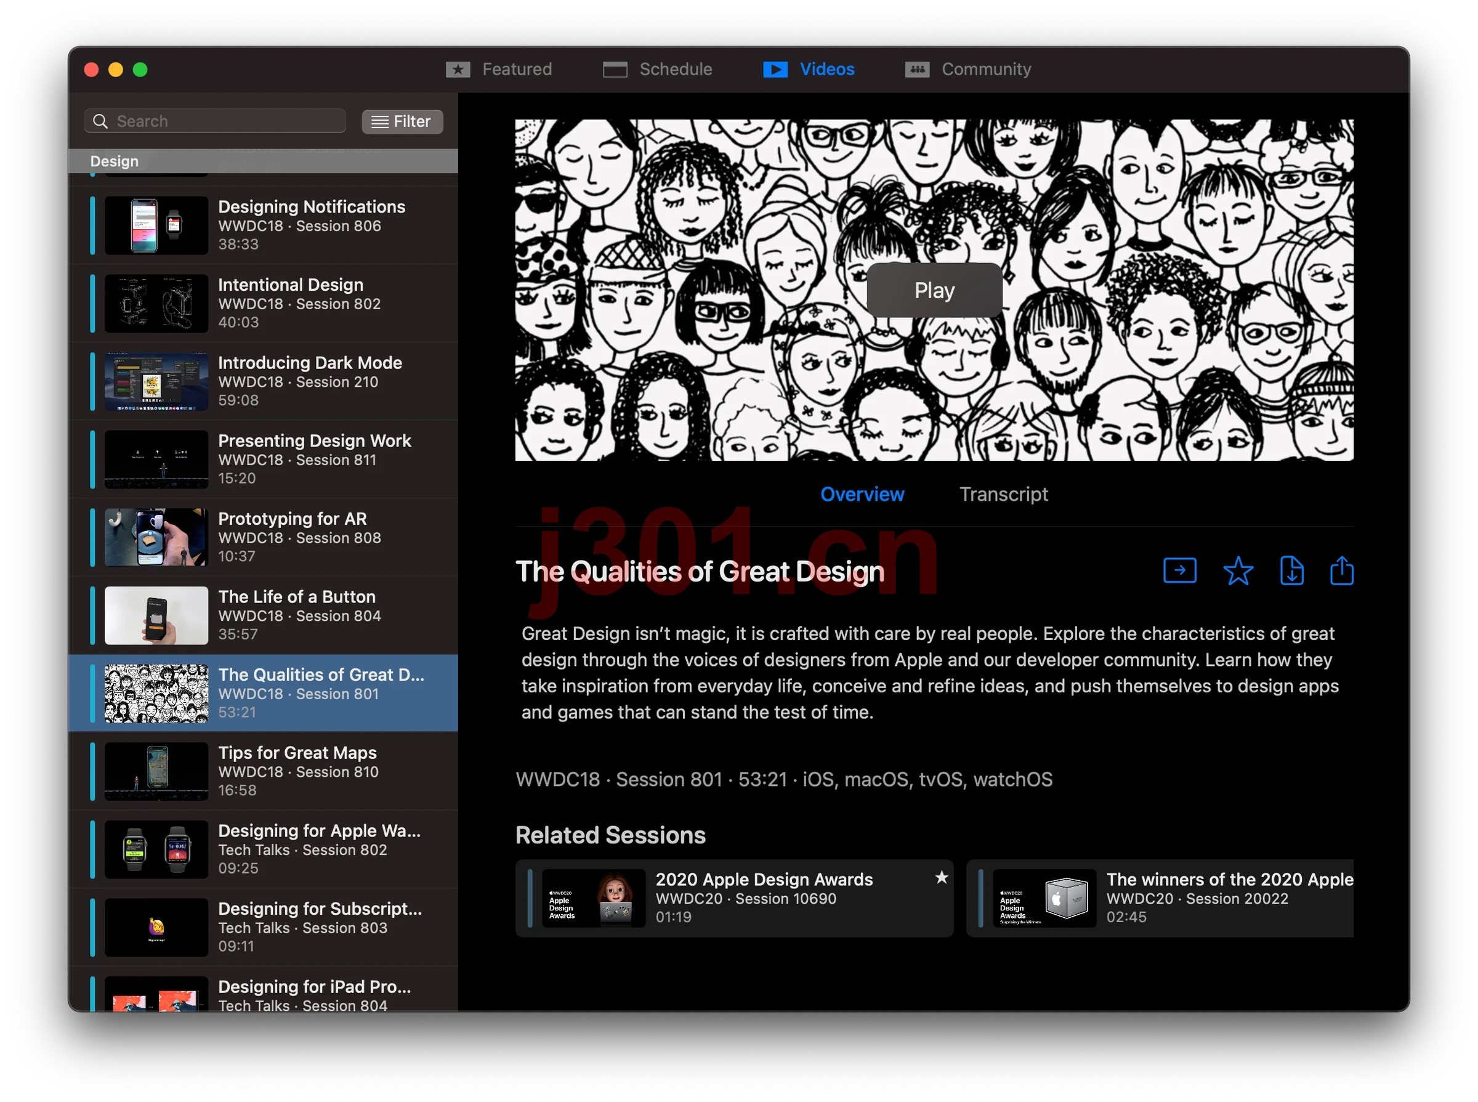The width and height of the screenshot is (1478, 1102).
Task: Select the Intentional Design session
Action: coord(263,304)
